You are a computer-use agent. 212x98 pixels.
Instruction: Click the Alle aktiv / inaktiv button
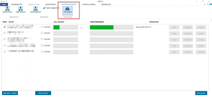tap(10, 93)
